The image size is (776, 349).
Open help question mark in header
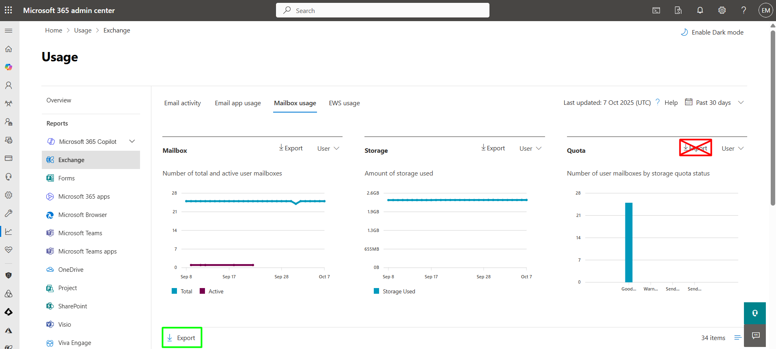tap(744, 11)
